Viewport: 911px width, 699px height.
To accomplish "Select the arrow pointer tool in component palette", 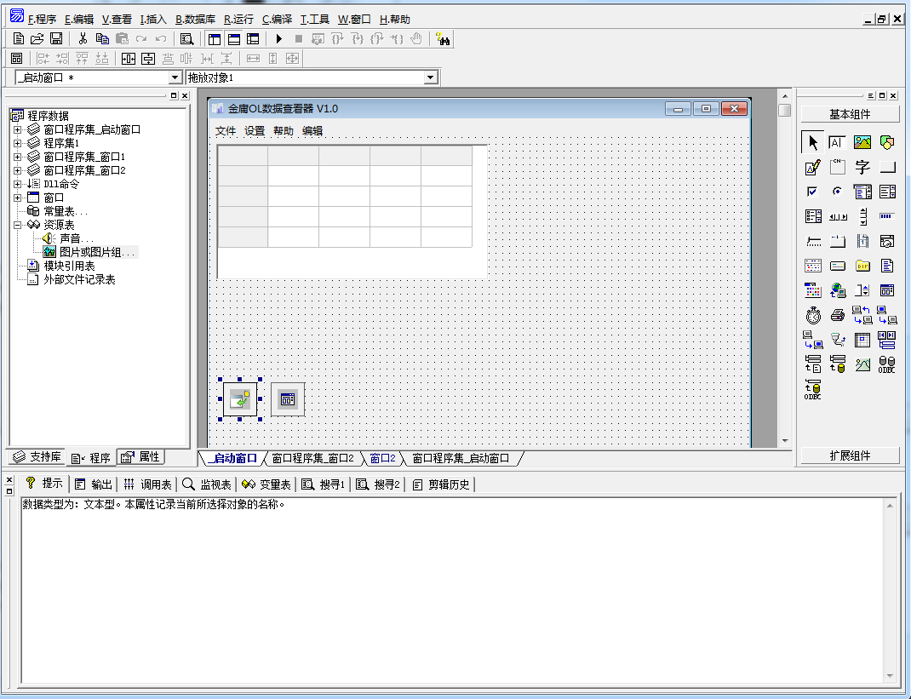I will [x=813, y=142].
